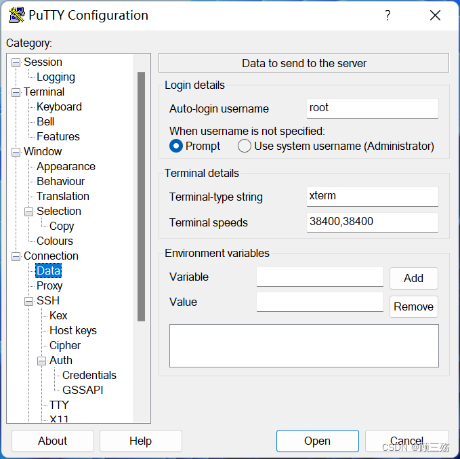
Task: Collapse the Window tree node
Action: point(16,152)
